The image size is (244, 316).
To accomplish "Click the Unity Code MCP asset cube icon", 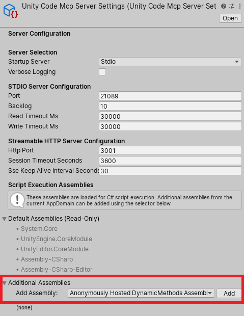I will click(11, 11).
